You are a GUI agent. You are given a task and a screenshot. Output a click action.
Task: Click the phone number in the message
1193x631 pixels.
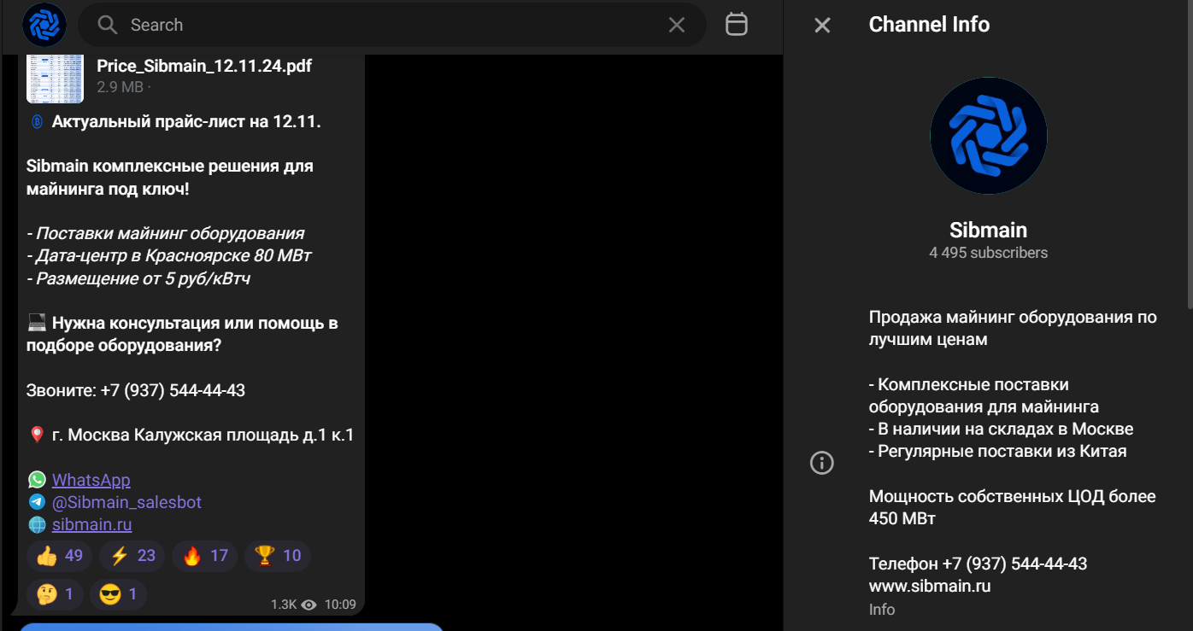(x=173, y=390)
